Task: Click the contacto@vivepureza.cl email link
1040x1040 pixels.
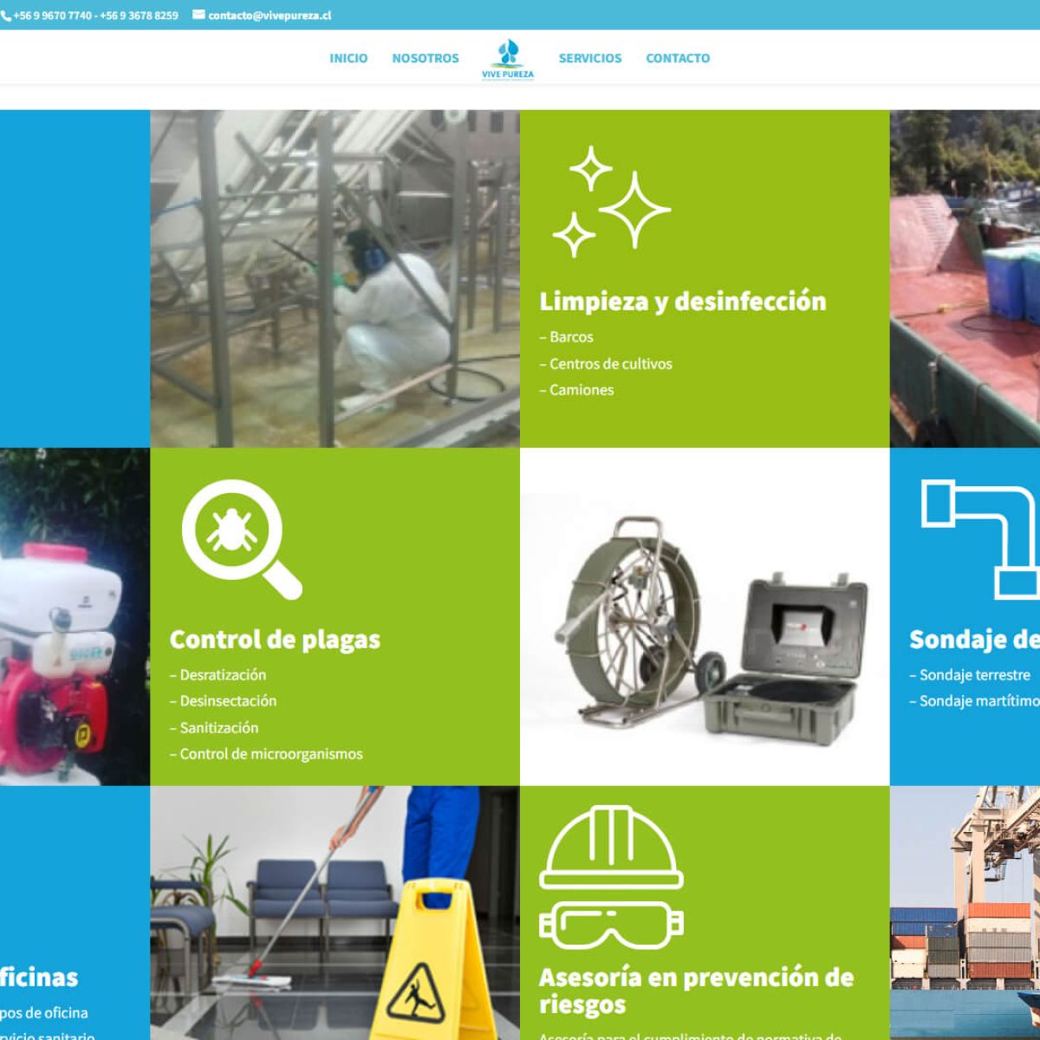Action: 267,14
